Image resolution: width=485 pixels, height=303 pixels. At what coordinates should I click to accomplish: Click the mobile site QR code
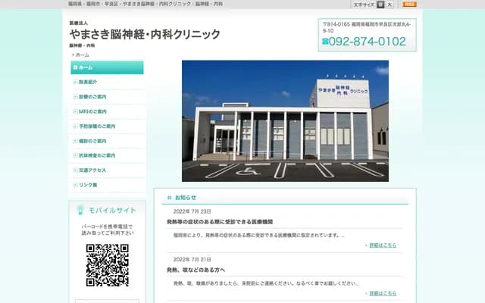[x=108, y=265]
